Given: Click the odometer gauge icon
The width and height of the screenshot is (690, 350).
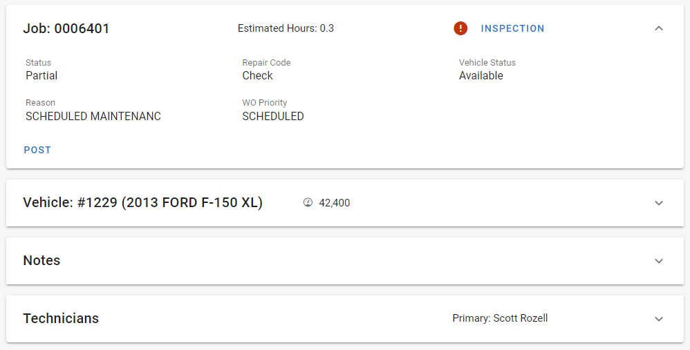Looking at the screenshot, I should pos(308,203).
